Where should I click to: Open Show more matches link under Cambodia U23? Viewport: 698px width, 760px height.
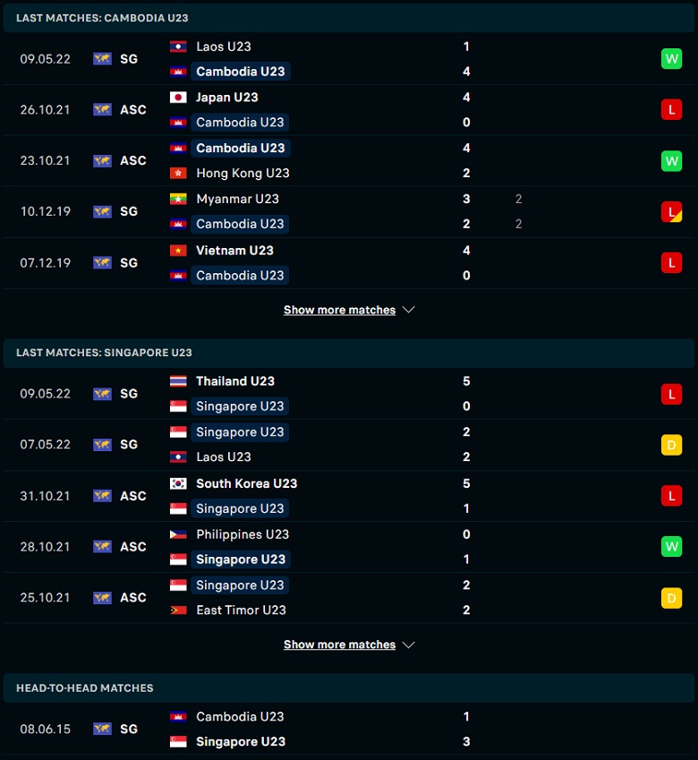339,310
